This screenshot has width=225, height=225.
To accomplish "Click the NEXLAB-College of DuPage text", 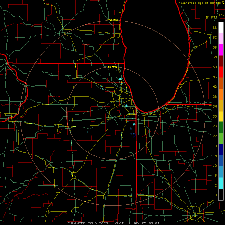I will point(199,2).
